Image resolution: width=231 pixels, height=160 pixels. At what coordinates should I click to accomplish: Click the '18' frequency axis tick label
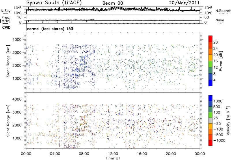19,17
